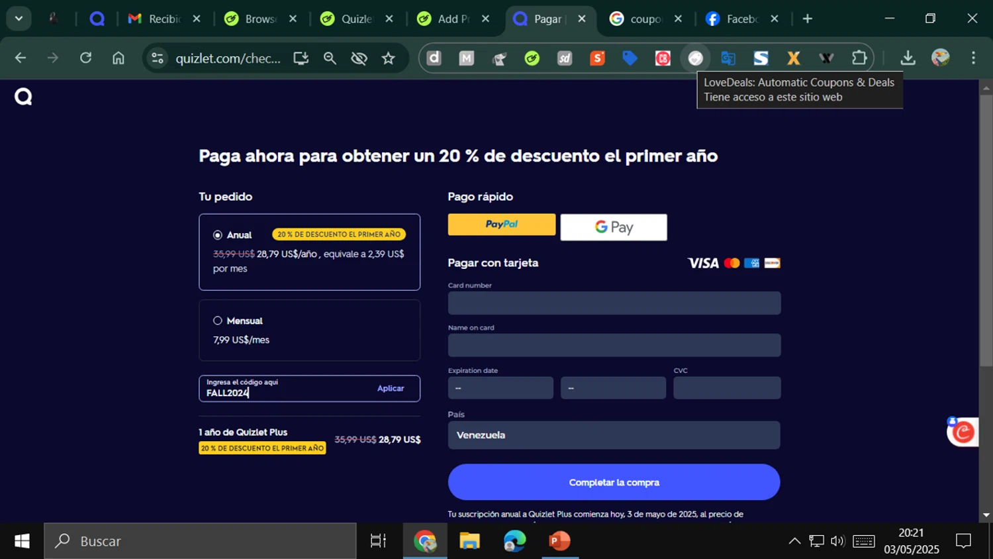Open the green coupon tag extension in toolbar
The width and height of the screenshot is (993, 559).
(532, 58)
